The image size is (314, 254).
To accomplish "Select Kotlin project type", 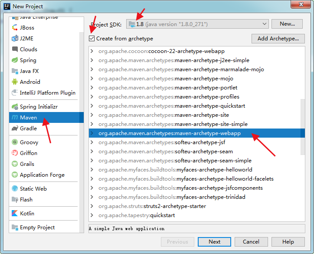I will tap(44, 213).
